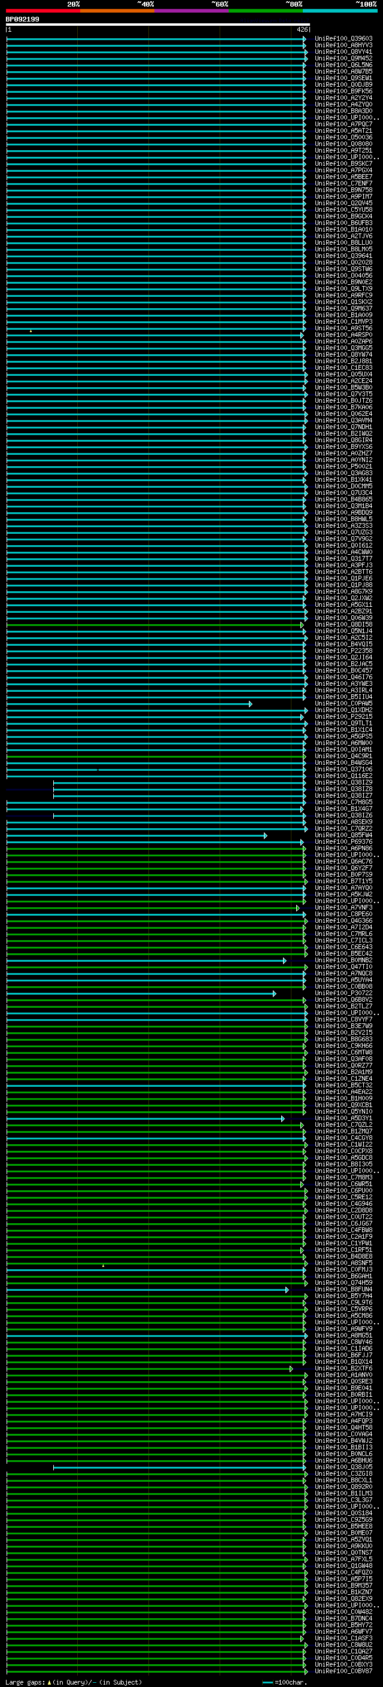Image resolution: width=383 pixels, height=1687 pixels.
Task: Click the label UniRef100_C0PAW5
Action: pyautogui.click(x=344, y=703)
